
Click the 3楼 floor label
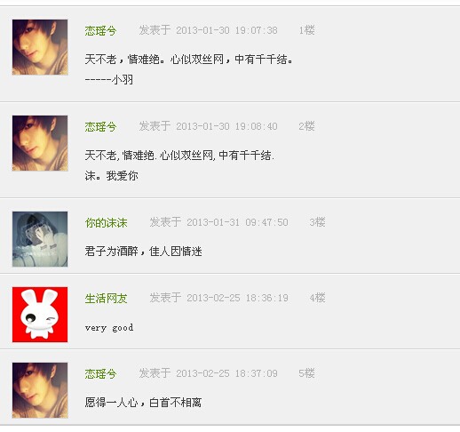click(317, 222)
